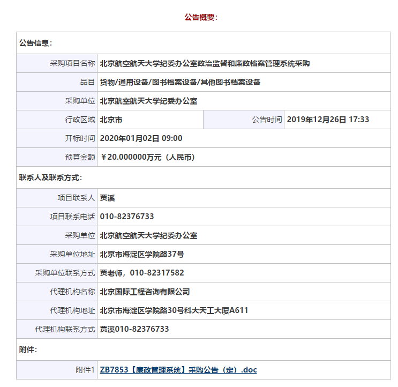
Task: Click the 预算金额 amount value
Action: click(147, 157)
